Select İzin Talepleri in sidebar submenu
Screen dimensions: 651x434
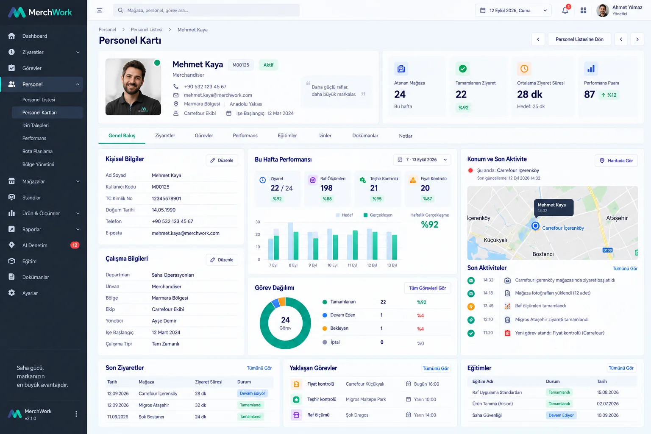tap(36, 125)
